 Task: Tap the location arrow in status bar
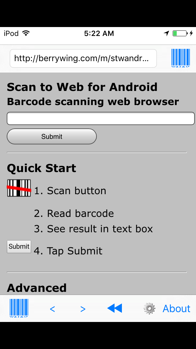click(x=166, y=33)
